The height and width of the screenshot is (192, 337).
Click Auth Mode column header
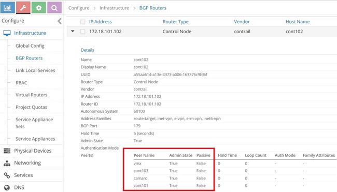(285, 155)
